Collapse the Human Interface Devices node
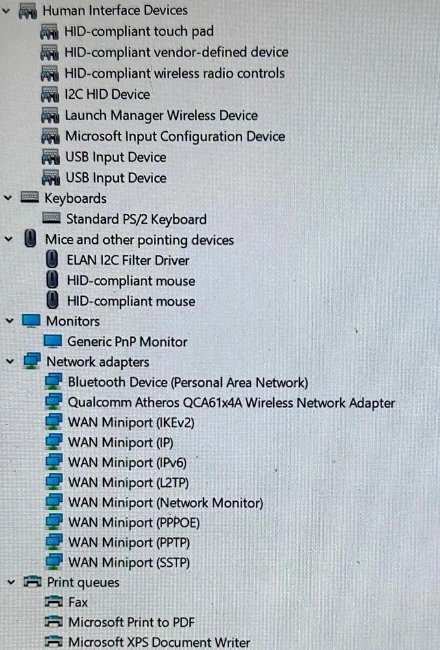The width and height of the screenshot is (440, 650). [6, 11]
